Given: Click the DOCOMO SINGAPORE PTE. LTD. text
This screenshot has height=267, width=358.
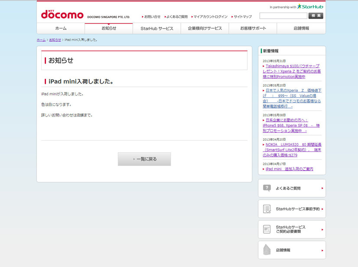Looking at the screenshot, I should tap(108, 17).
